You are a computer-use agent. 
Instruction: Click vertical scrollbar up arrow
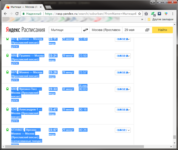coord(174,24)
